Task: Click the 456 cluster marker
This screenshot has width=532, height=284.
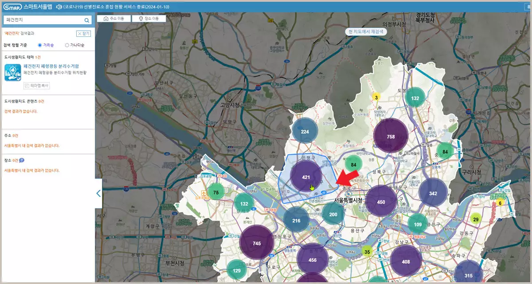Action: [313, 260]
